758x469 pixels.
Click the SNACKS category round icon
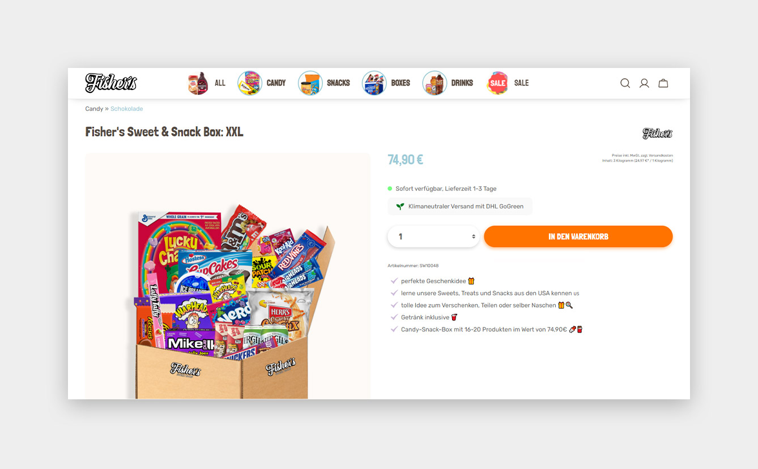(x=310, y=83)
